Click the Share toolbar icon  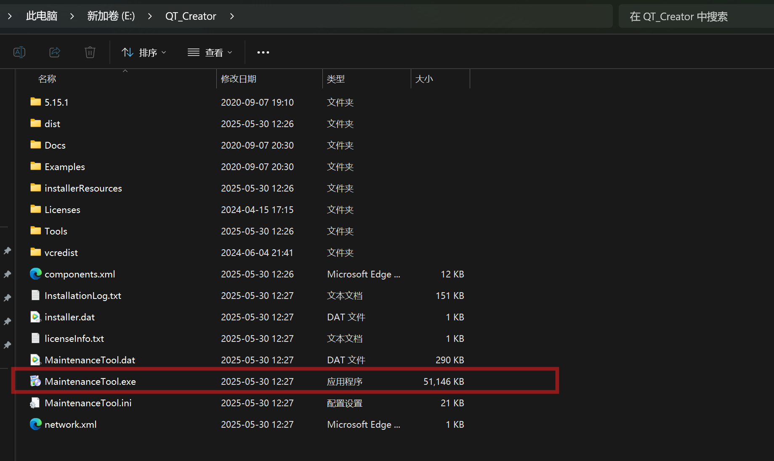[55, 52]
